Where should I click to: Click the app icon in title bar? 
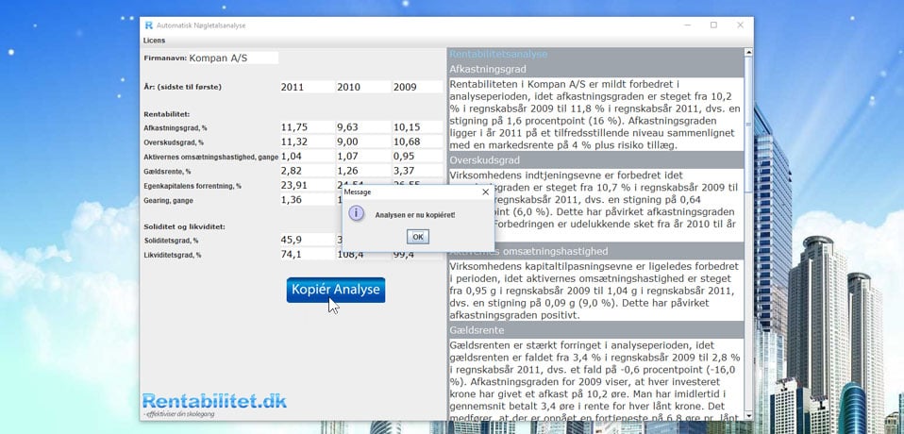148,25
